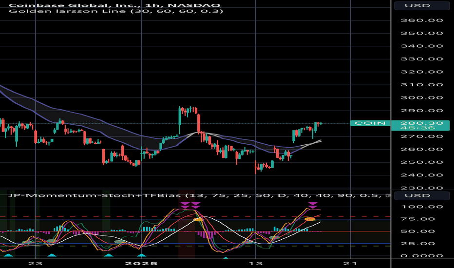Click the 340.00 price axis label
This screenshot has height=268, width=454.
421,46
